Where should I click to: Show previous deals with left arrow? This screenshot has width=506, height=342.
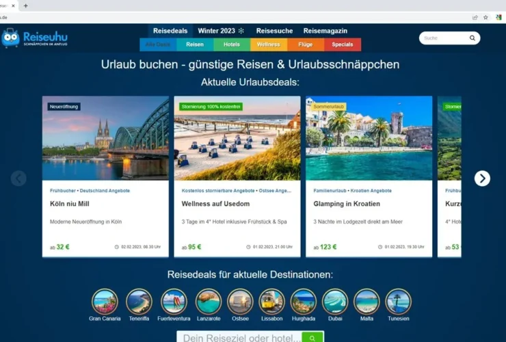pyautogui.click(x=18, y=179)
